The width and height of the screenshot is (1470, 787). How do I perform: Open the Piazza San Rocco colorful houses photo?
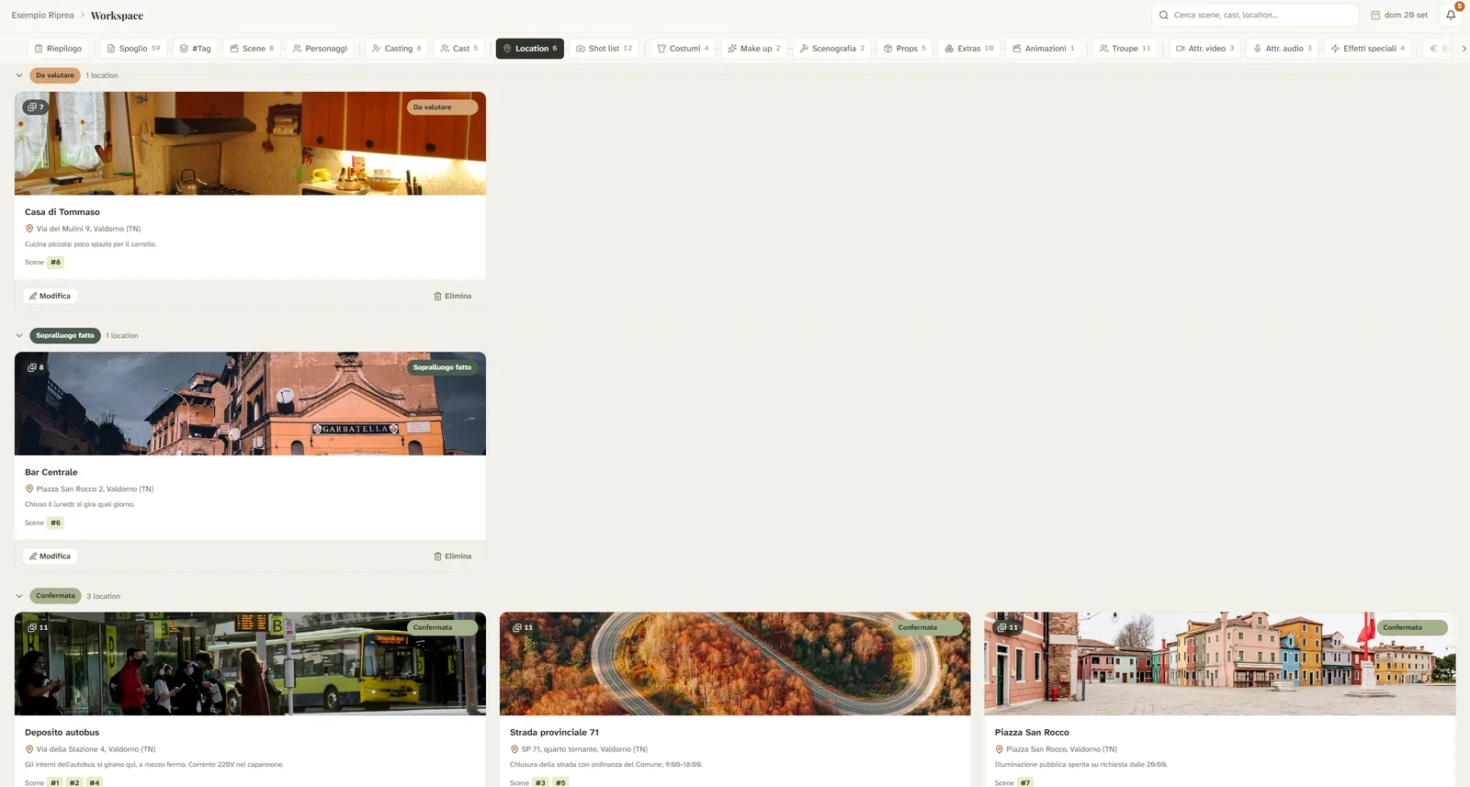pyautogui.click(x=1220, y=664)
